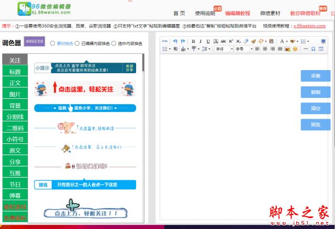Viewport: 335px width, 229px height.
Task: Apply superscript formatting
Action: coord(231,41)
